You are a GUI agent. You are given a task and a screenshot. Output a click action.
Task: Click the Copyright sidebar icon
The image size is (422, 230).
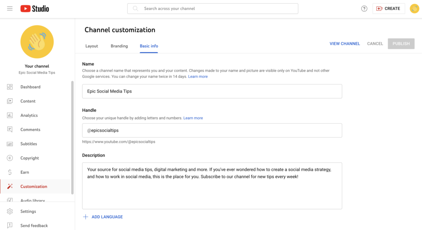click(10, 158)
